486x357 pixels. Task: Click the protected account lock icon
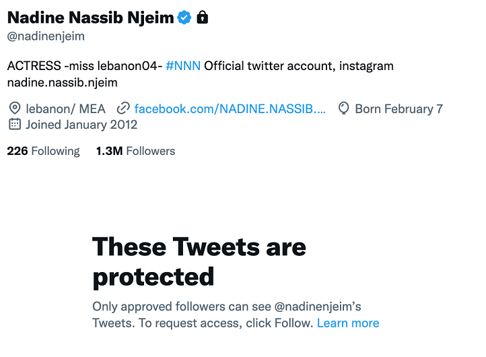point(203,18)
